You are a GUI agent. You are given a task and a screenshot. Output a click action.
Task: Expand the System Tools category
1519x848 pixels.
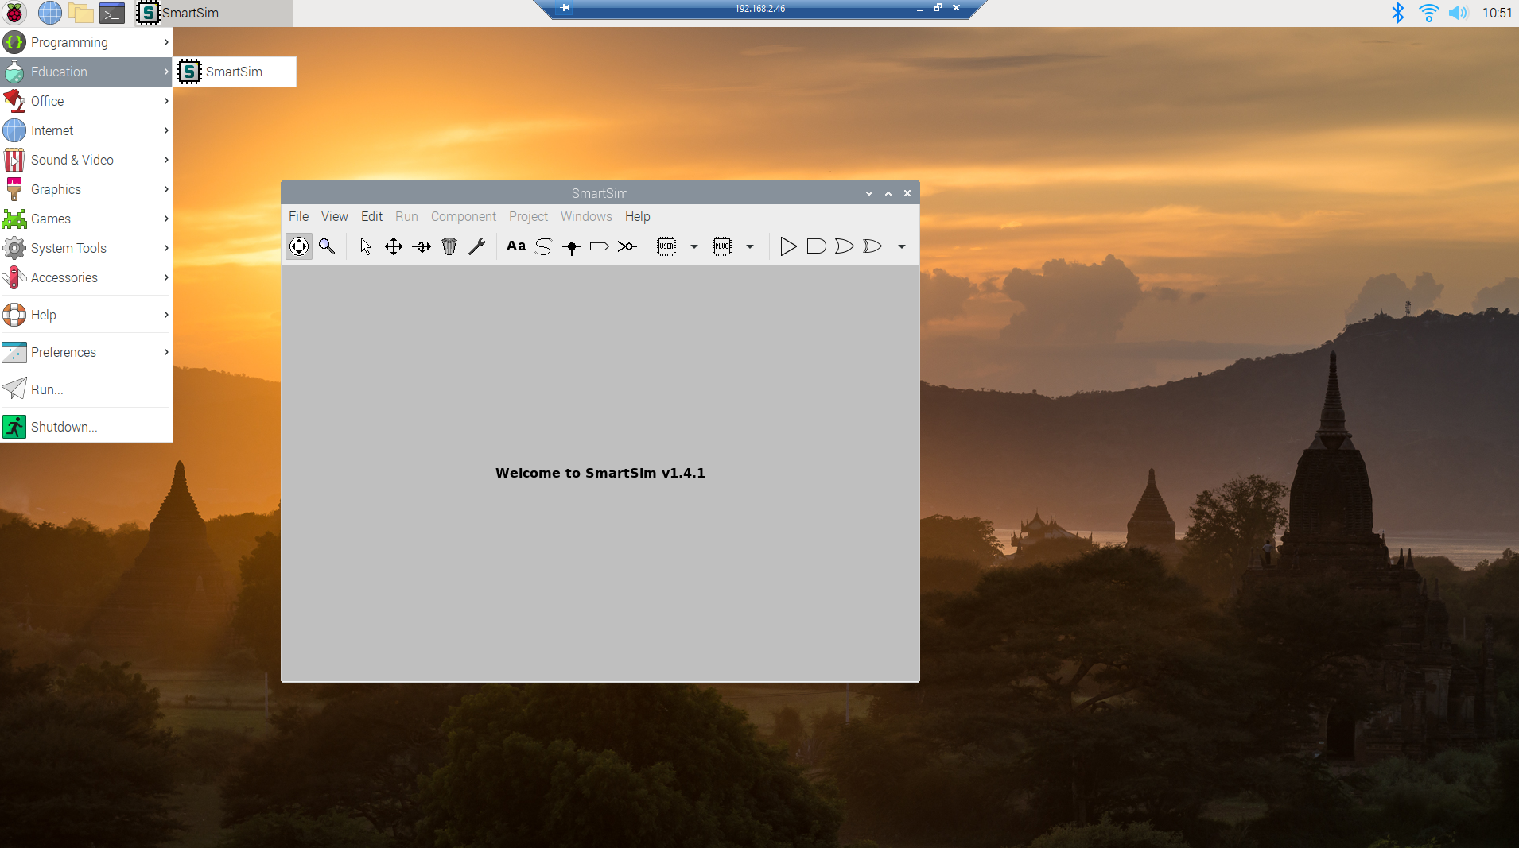point(86,248)
